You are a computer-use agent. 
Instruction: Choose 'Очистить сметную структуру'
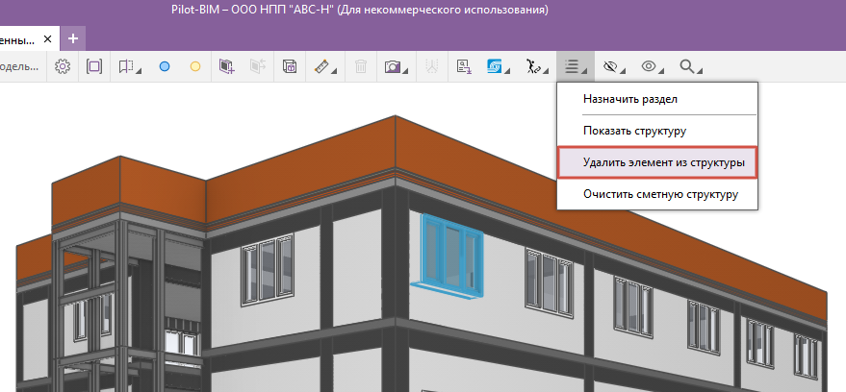[x=657, y=194]
